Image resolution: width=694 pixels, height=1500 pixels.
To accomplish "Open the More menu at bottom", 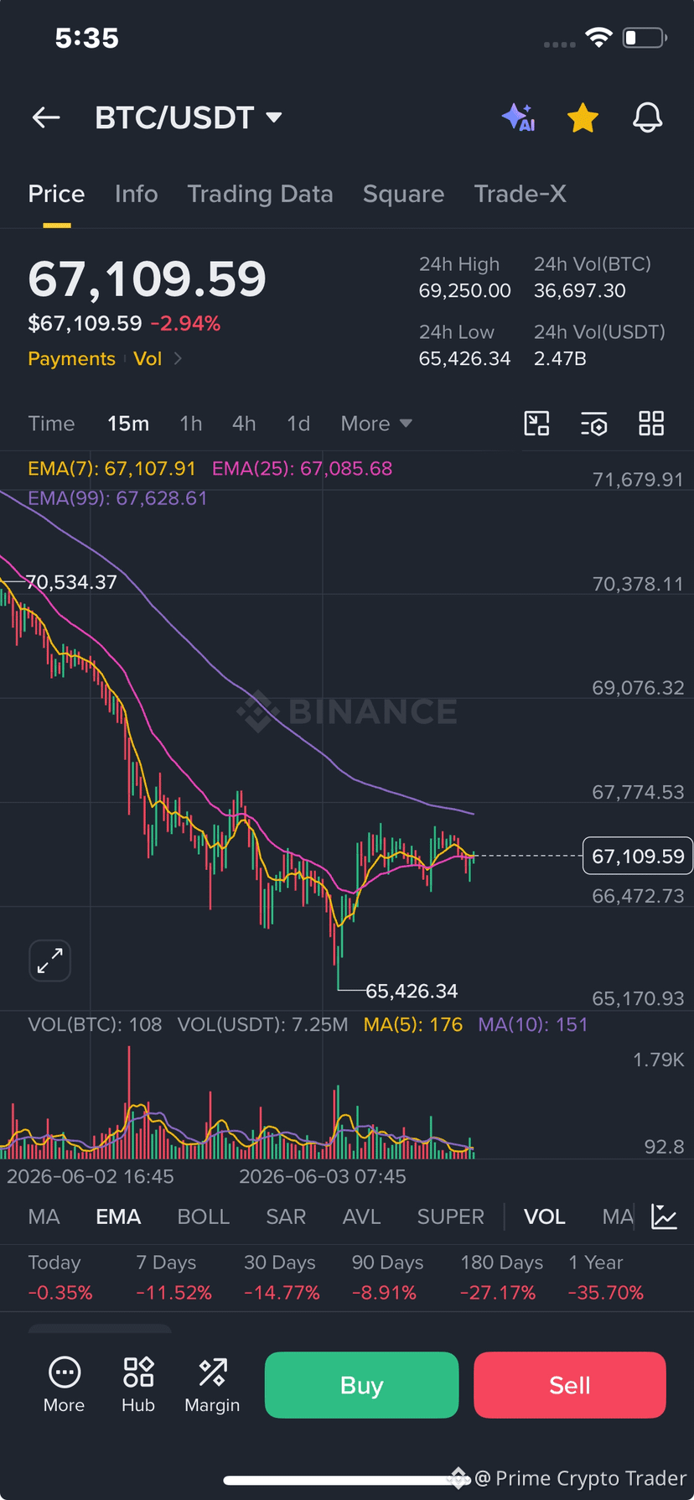I will click(x=65, y=1385).
